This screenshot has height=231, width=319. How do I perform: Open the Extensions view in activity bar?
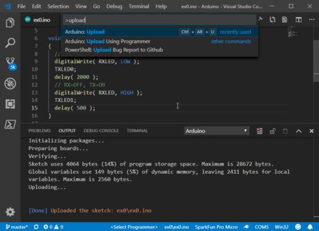(10, 104)
